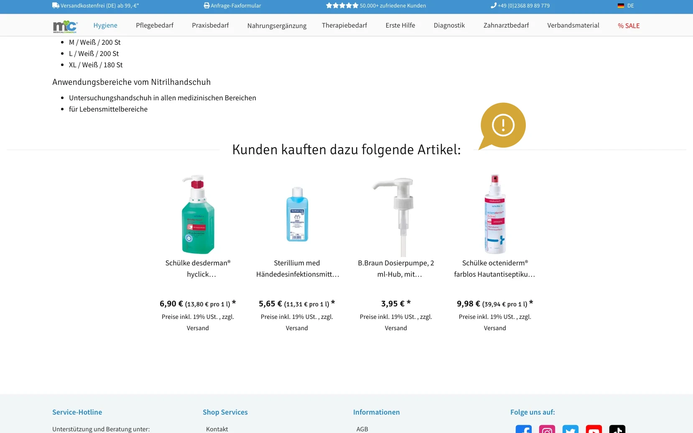Image resolution: width=693 pixels, height=433 pixels.
Task: Click the fax printer icon
Action: coord(206,5)
